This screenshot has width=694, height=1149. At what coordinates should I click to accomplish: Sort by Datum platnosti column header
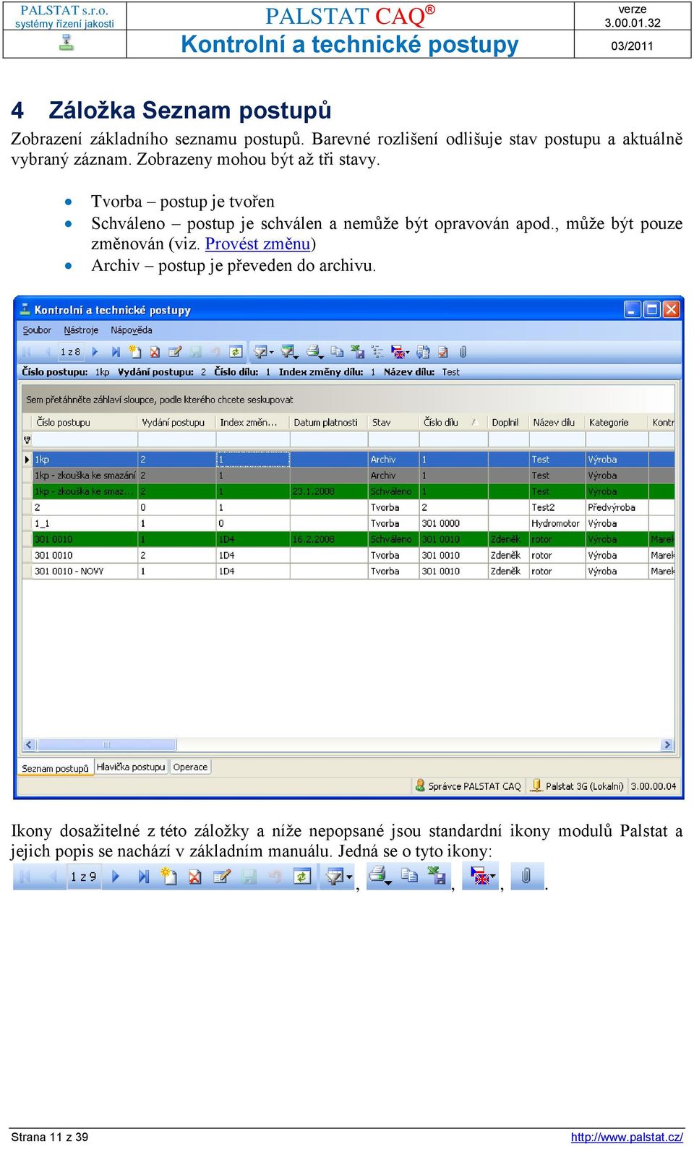[x=328, y=422]
